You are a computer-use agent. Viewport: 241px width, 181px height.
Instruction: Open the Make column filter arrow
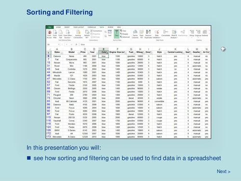(x=62, y=53)
